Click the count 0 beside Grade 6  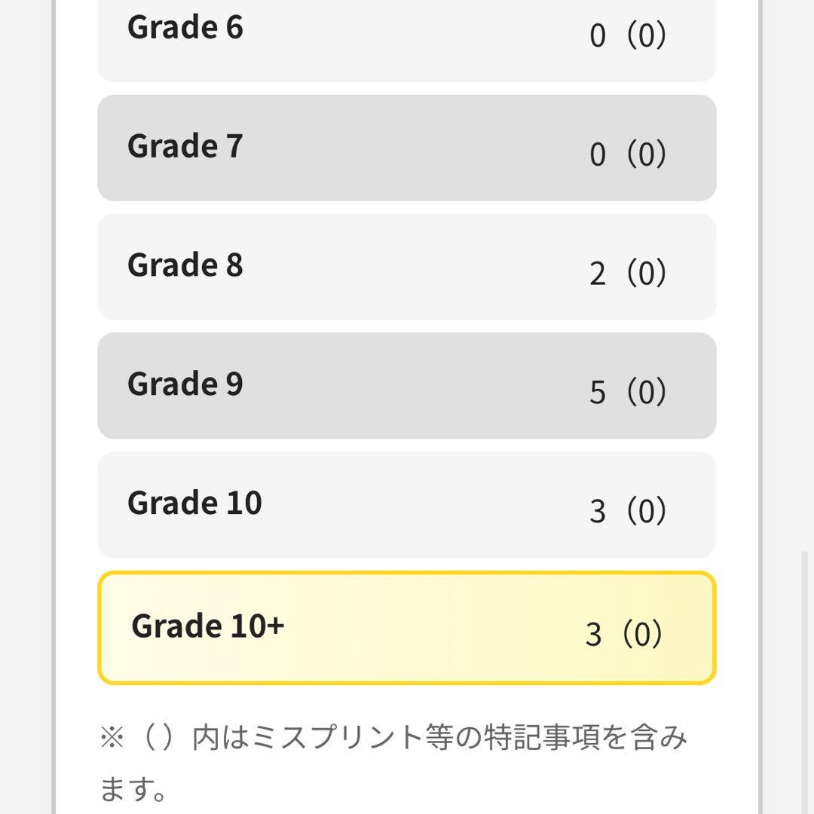click(x=598, y=36)
